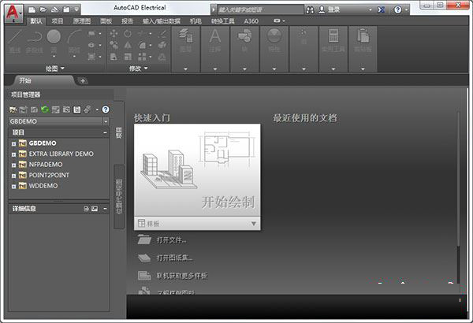The image size is (473, 323).
Task: Click the Clipboard (剪贴板) ribbon icon
Action: click(364, 38)
